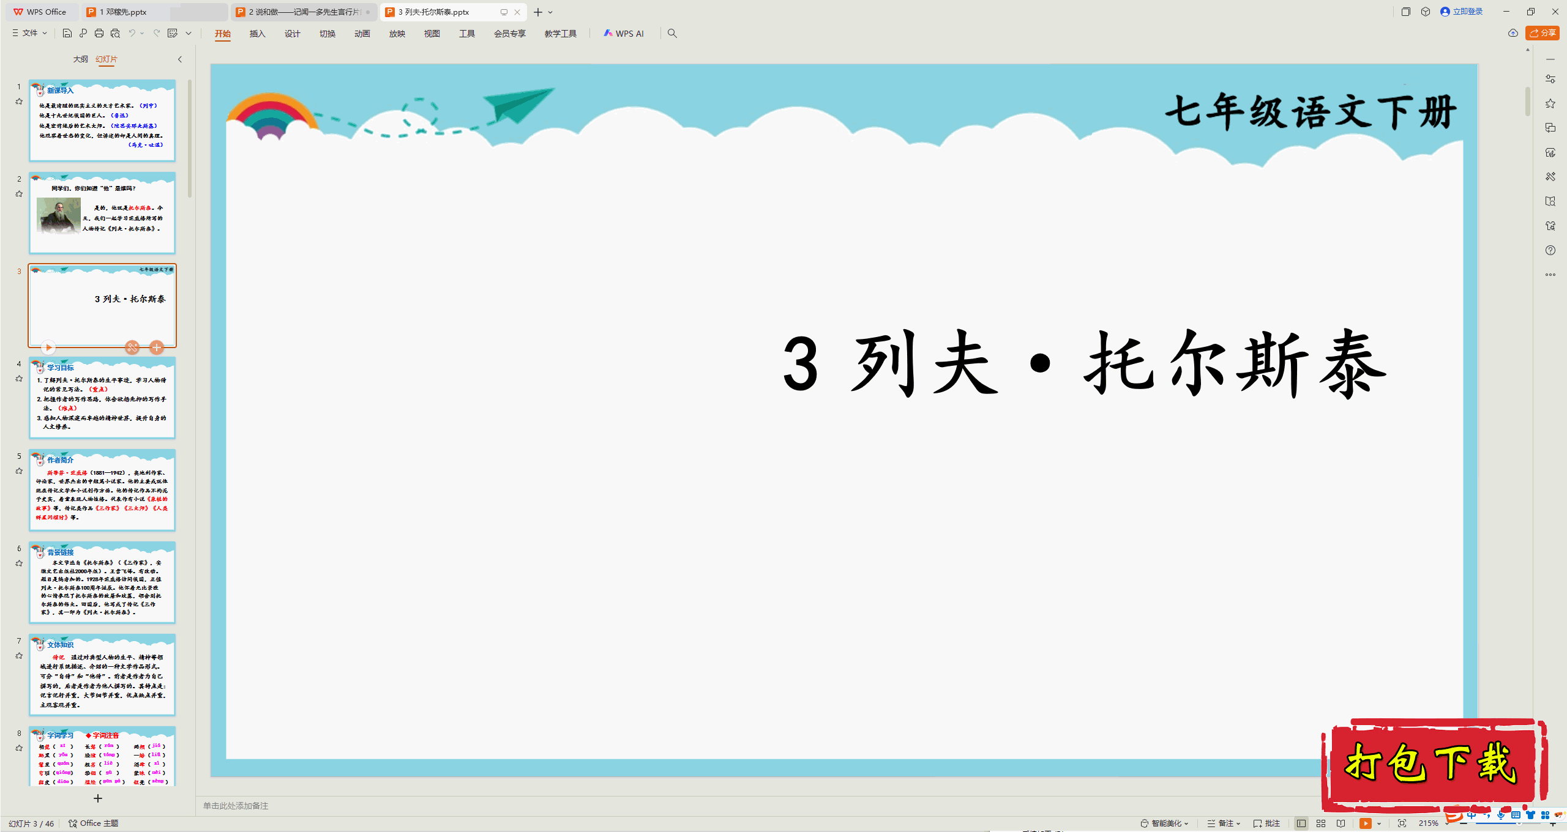Click the search magnifier icon in ribbon
The image size is (1567, 832).
[672, 33]
